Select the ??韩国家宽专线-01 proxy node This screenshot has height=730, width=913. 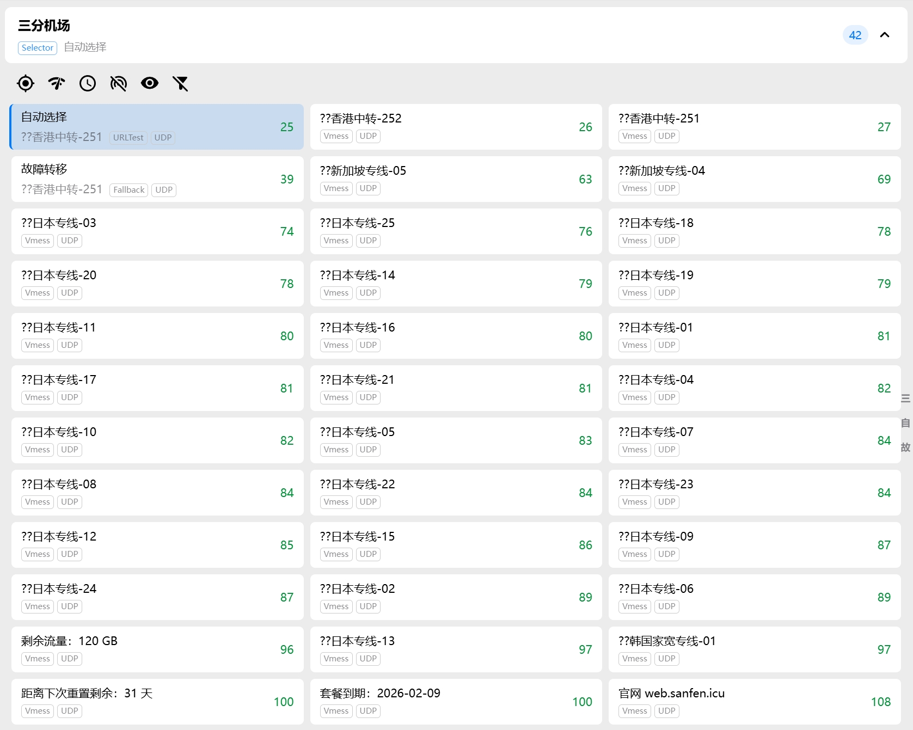754,649
